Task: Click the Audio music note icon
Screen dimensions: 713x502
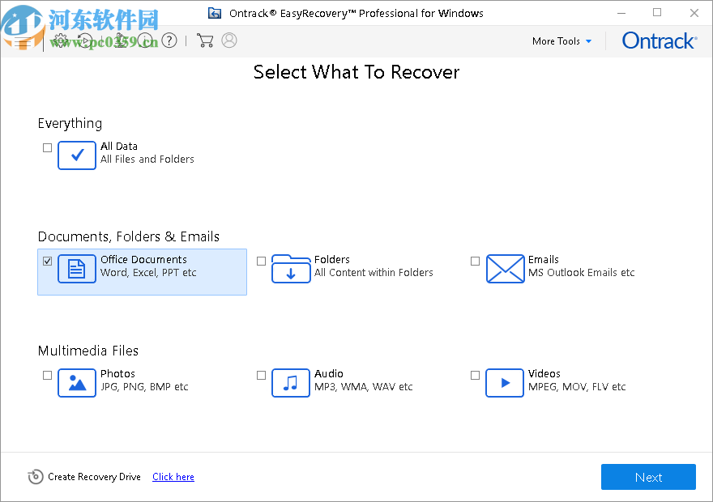Action: [x=291, y=383]
